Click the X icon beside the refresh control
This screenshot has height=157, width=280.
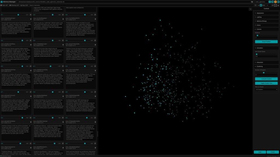click(275, 5)
